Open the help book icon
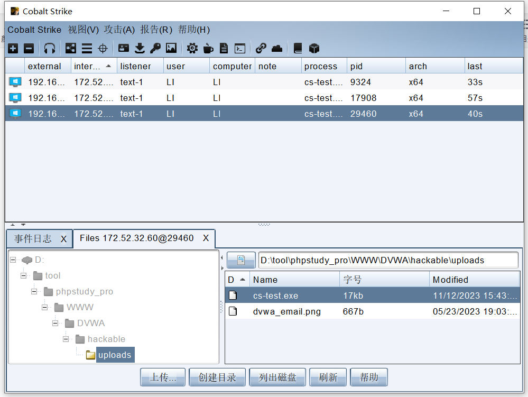 pyautogui.click(x=298, y=49)
